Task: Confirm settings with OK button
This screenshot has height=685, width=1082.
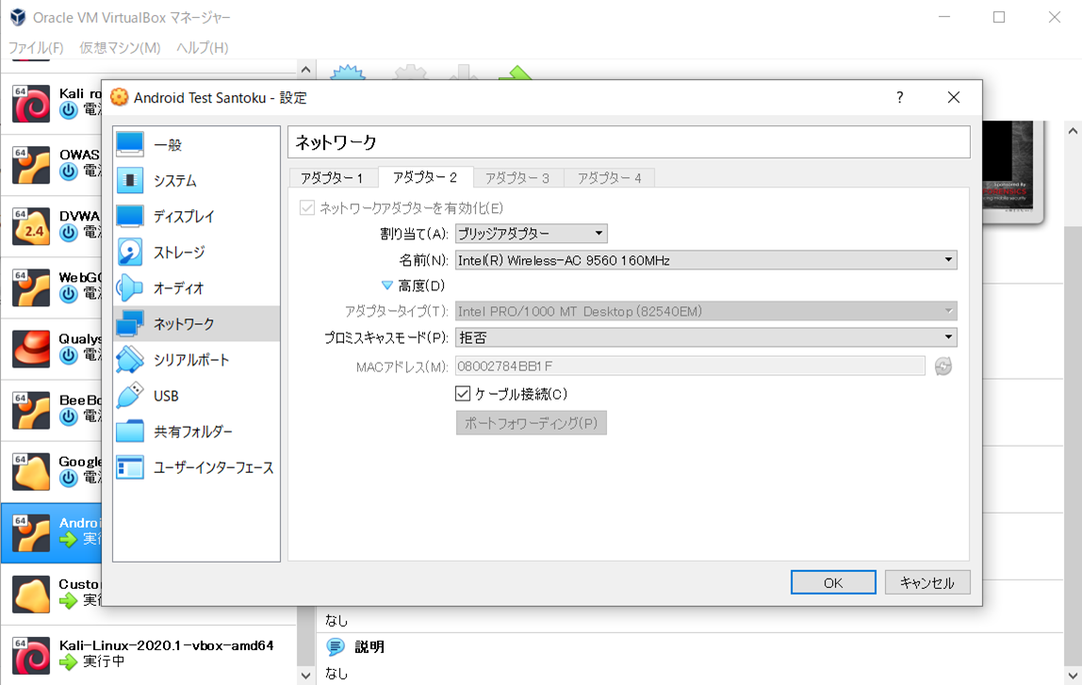Action: [x=833, y=583]
